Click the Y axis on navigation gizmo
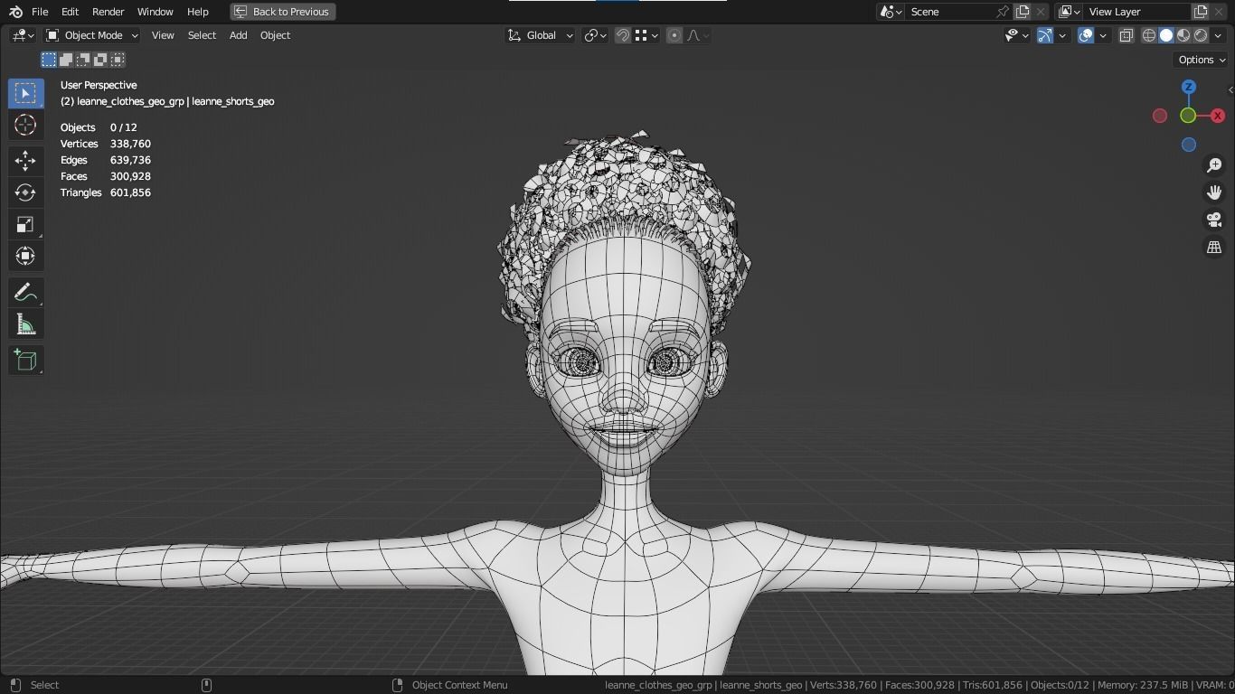Viewport: 1235px width, 694px height. tap(1188, 116)
